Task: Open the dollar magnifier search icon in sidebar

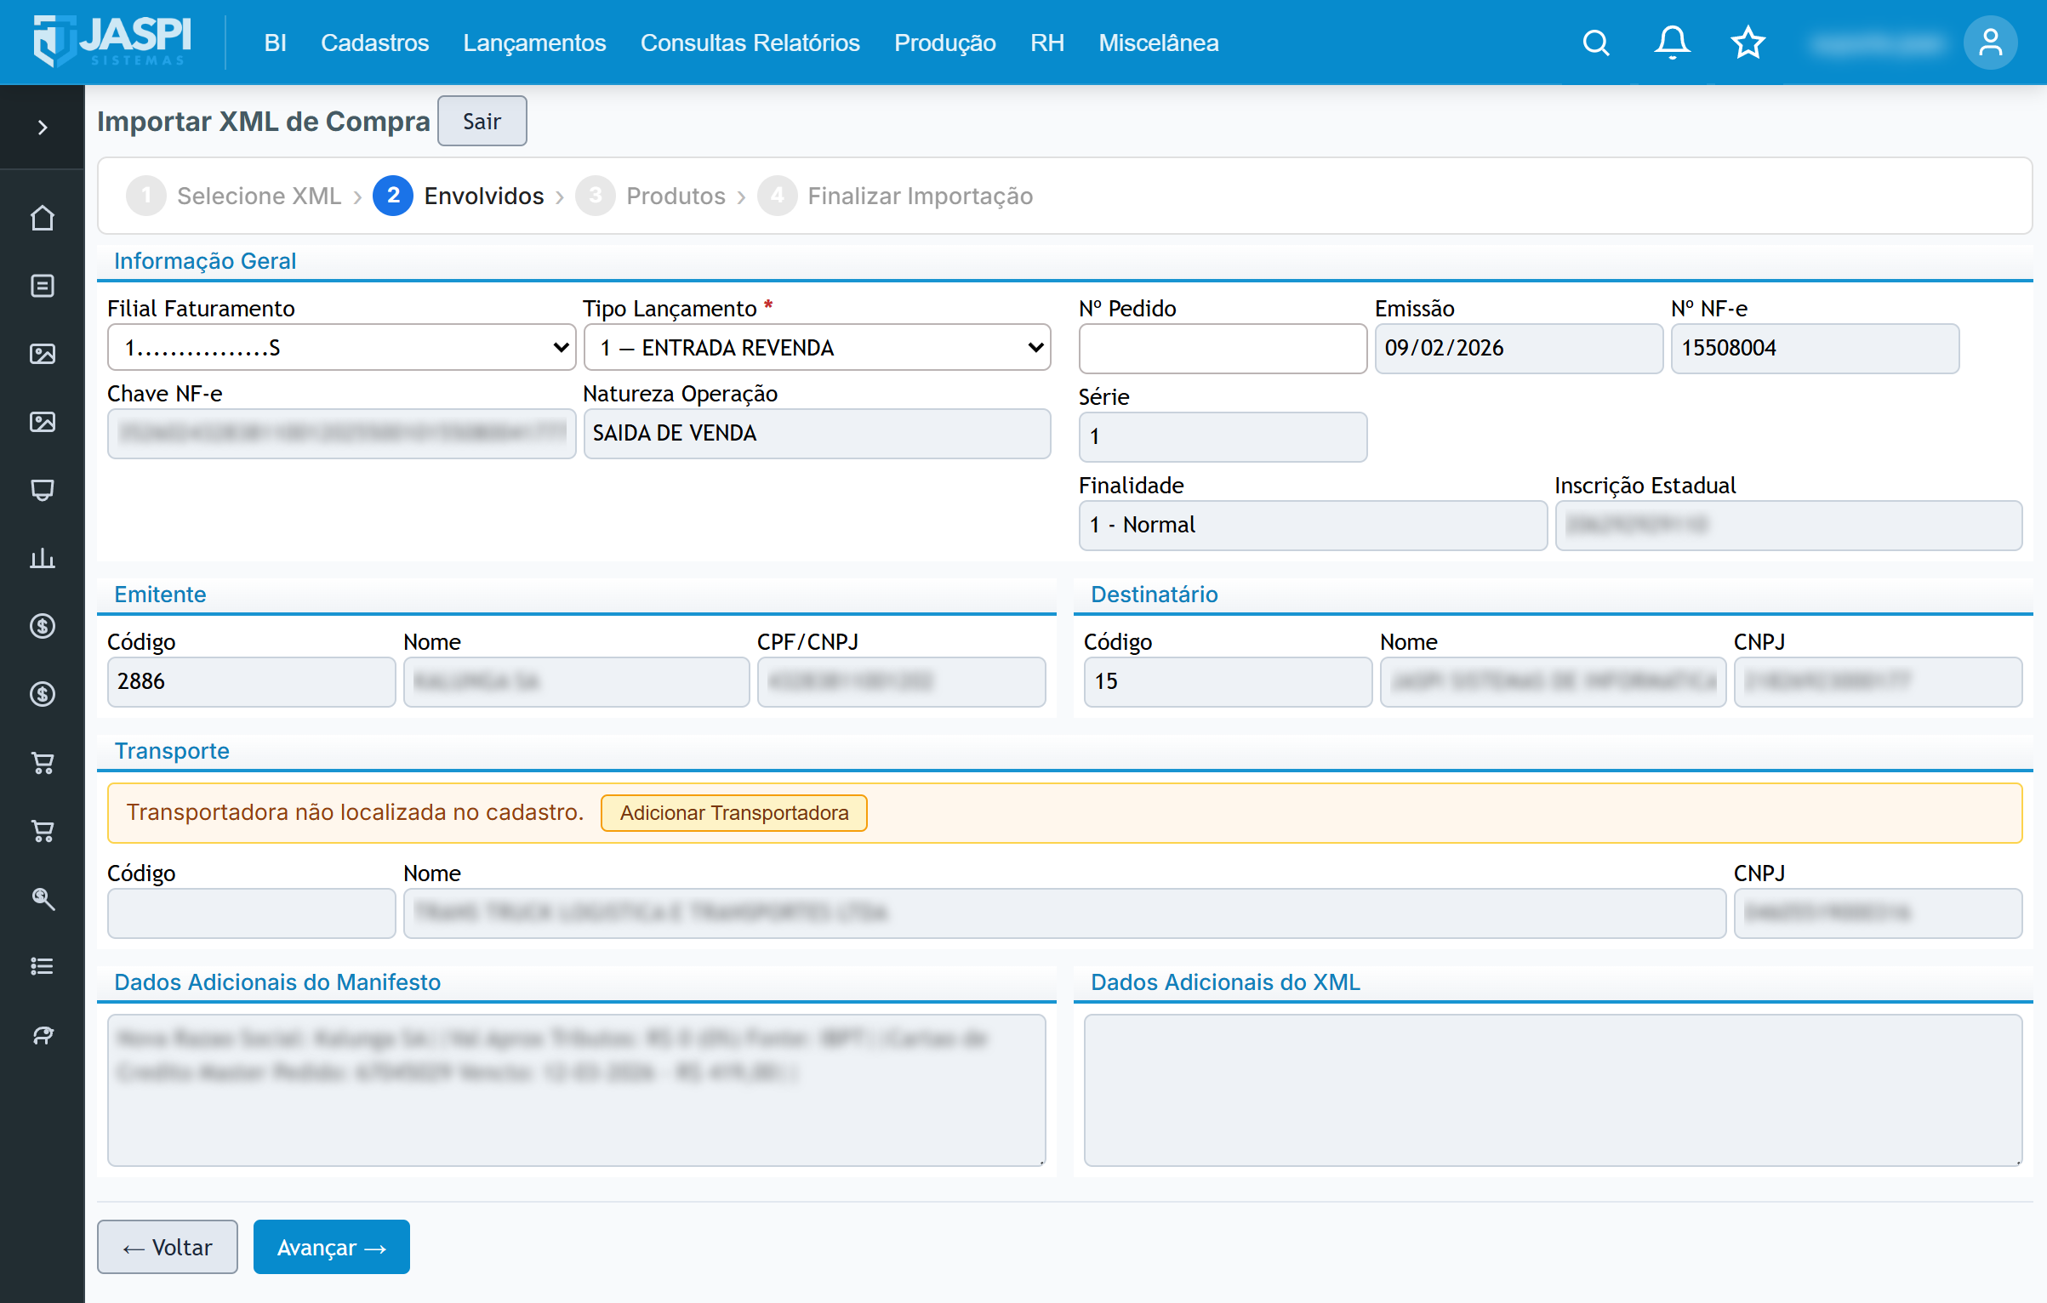Action: (43, 899)
